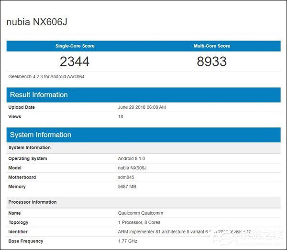Click the single-core value 2344
This screenshot has width=287, height=250.
click(75, 62)
